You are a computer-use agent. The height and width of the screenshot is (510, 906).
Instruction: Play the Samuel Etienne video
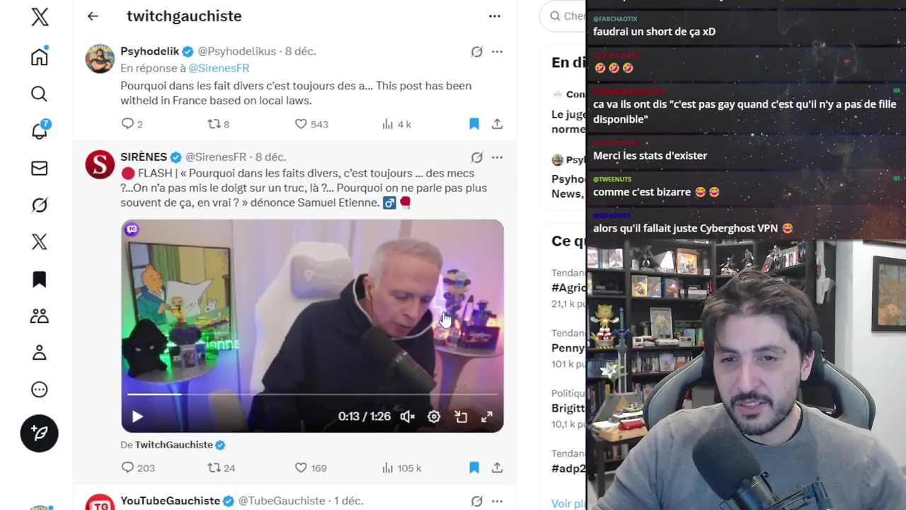pos(137,416)
